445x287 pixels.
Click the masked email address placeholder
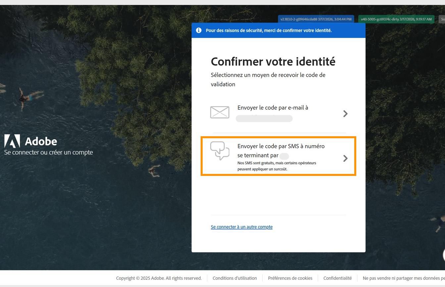[264, 118]
